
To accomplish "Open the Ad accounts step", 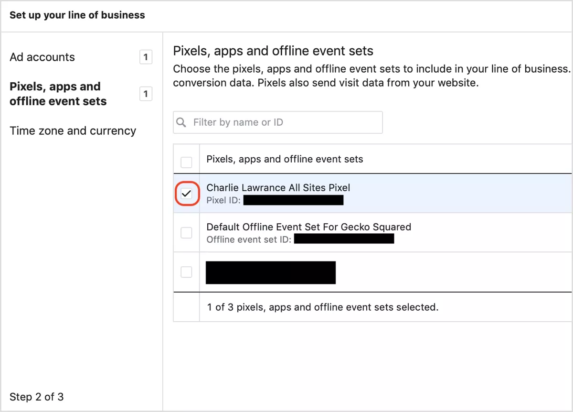I will click(42, 57).
